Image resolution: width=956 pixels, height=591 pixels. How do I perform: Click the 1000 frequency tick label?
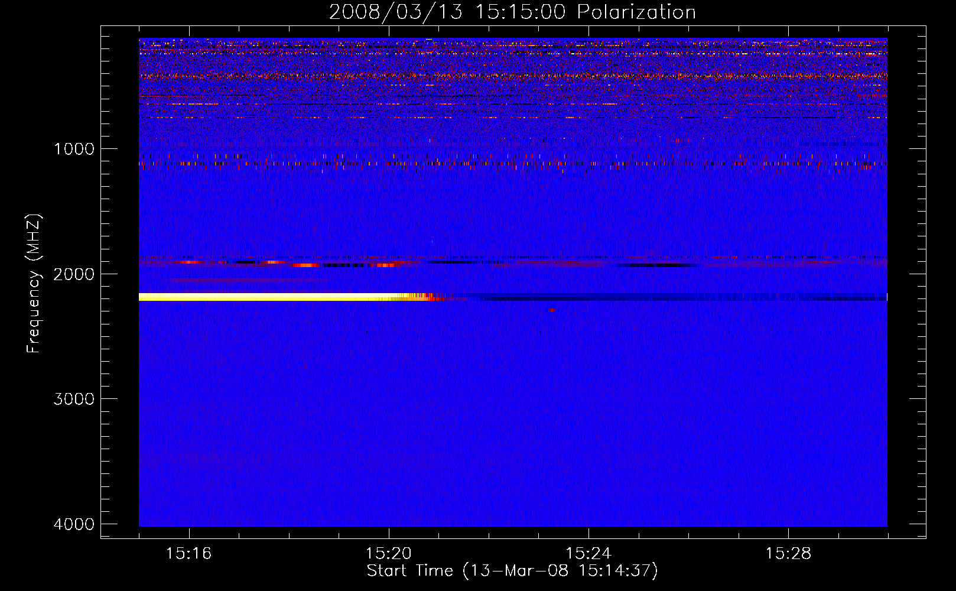(74, 148)
